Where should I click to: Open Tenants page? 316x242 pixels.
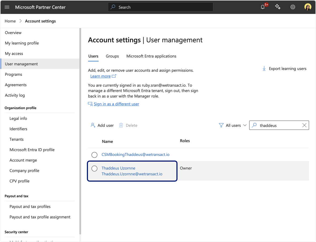pos(17,139)
